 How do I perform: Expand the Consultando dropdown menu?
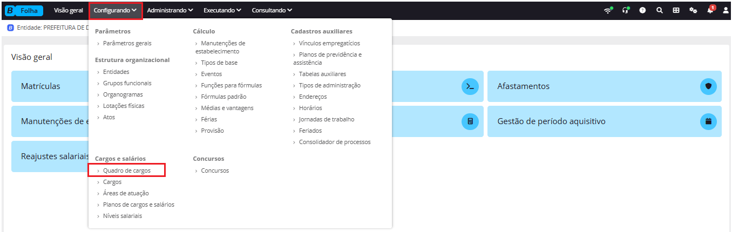(272, 10)
